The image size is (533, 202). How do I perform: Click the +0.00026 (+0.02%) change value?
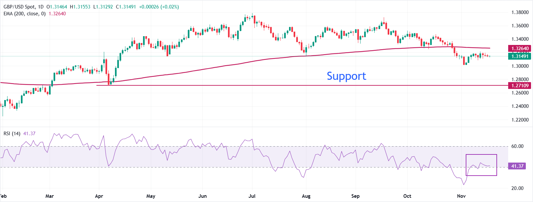tap(159, 7)
